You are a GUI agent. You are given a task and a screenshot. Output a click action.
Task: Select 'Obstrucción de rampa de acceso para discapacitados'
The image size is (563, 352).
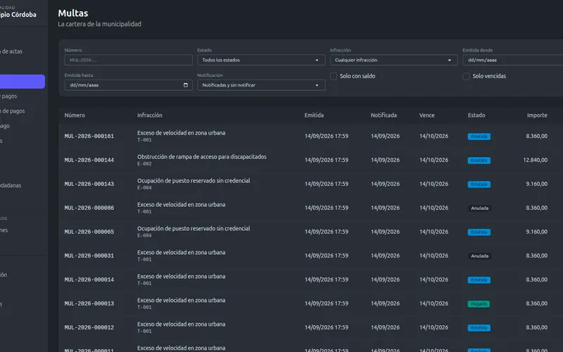pyautogui.click(x=202, y=157)
